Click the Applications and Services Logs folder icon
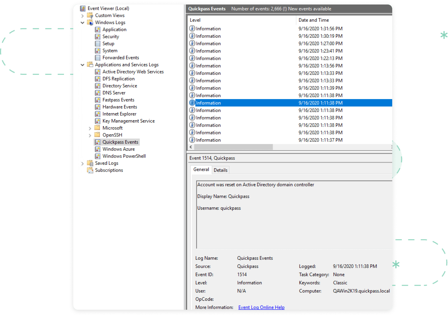 point(90,65)
